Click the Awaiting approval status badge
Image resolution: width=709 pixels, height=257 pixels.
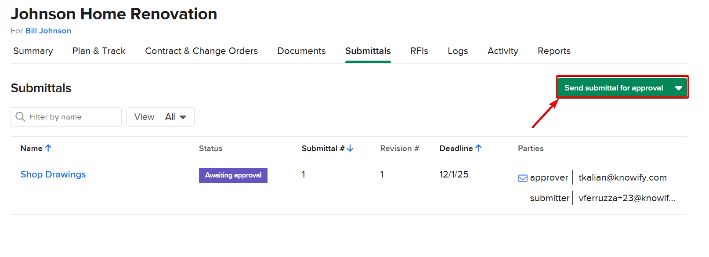pos(233,175)
